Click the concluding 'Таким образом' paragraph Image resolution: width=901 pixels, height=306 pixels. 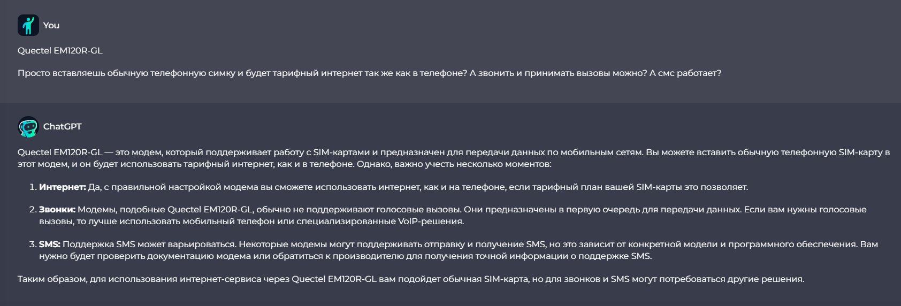point(411,279)
